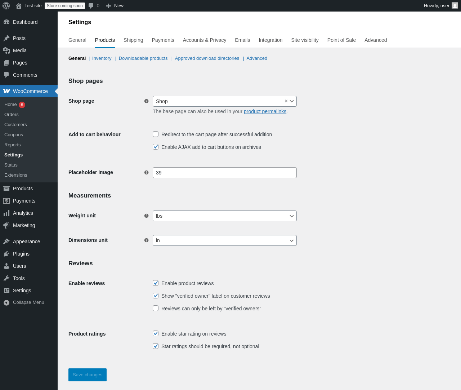
Task: Open the Integration tab
Action: pyautogui.click(x=270, y=40)
